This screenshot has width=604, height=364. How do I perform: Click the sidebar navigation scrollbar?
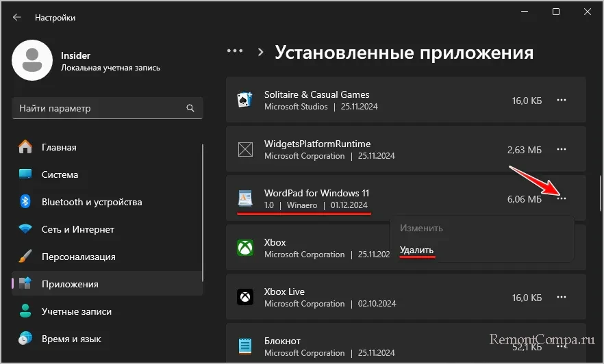pyautogui.click(x=203, y=212)
